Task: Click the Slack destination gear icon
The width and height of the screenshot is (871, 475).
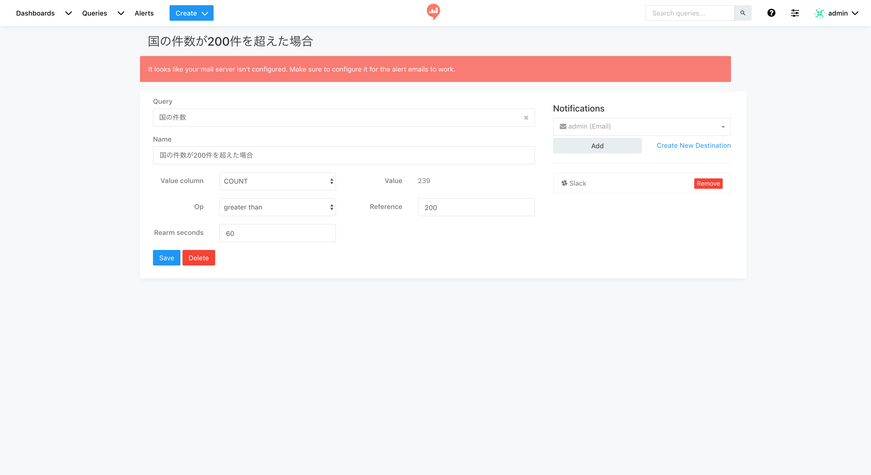Action: pyautogui.click(x=564, y=183)
